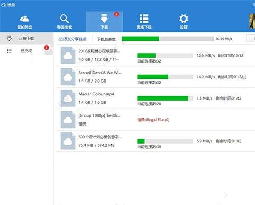Select 正在下载 in the sidebar
The image size is (255, 205).
[x=27, y=38]
